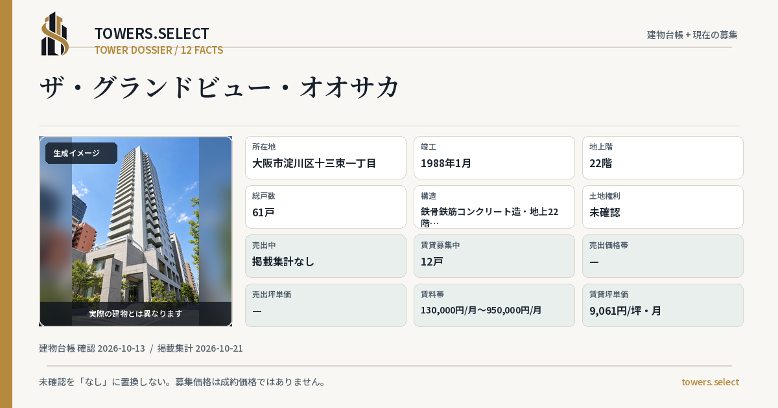Click the 竣工 value 1988年1月

(446, 163)
